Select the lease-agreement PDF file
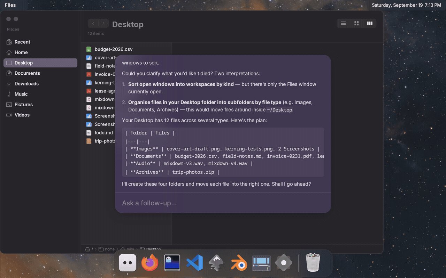446x278 pixels. [100, 91]
